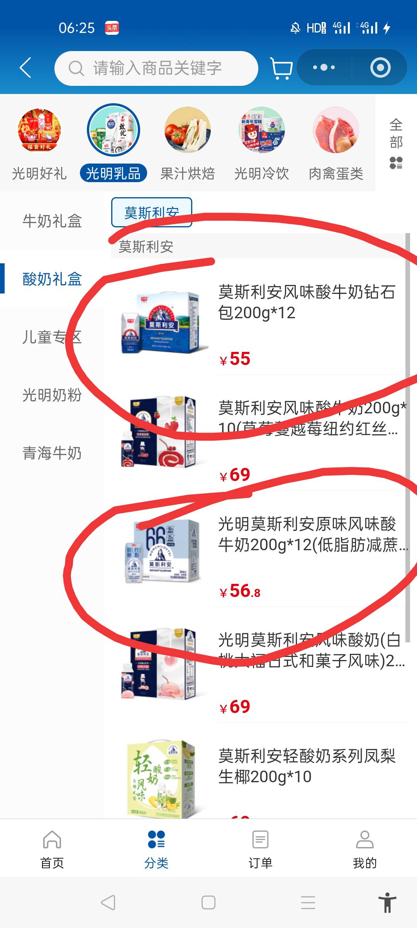Select the 肉禽蛋类 category icon
The height and width of the screenshot is (928, 417).
coord(336,130)
